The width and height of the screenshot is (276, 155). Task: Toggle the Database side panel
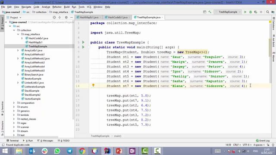pos(274,24)
